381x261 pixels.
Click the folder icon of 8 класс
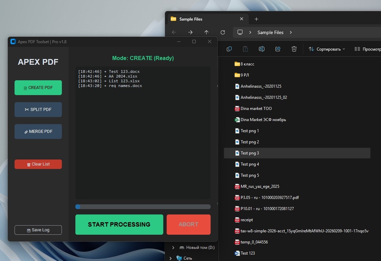237,64
